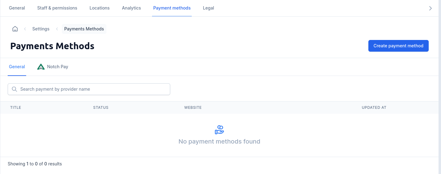Select the General payment sub-tab
This screenshot has height=174, width=441.
(x=17, y=67)
